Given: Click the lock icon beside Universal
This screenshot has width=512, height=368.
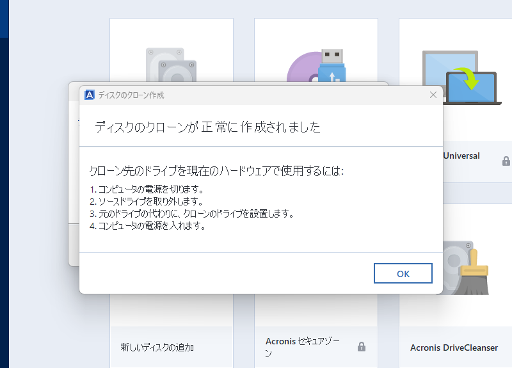Looking at the screenshot, I should coord(506,161).
